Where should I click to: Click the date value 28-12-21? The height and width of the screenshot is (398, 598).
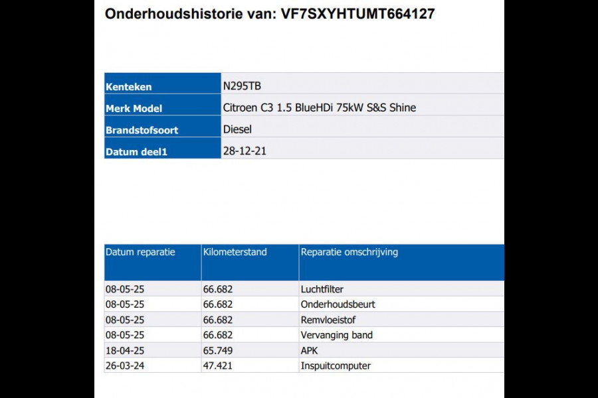[x=245, y=151]
